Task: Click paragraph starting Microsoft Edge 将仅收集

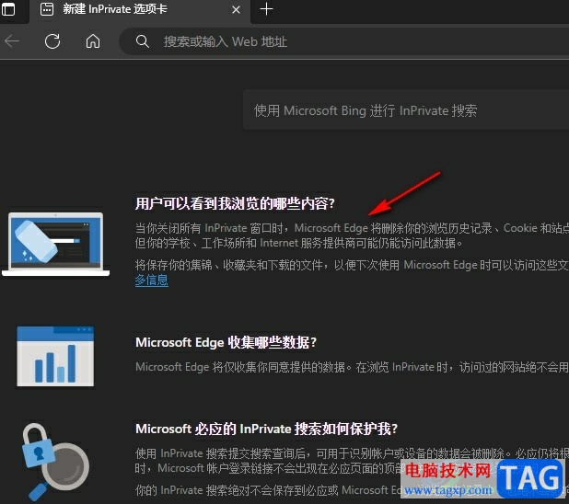Action: (x=352, y=367)
